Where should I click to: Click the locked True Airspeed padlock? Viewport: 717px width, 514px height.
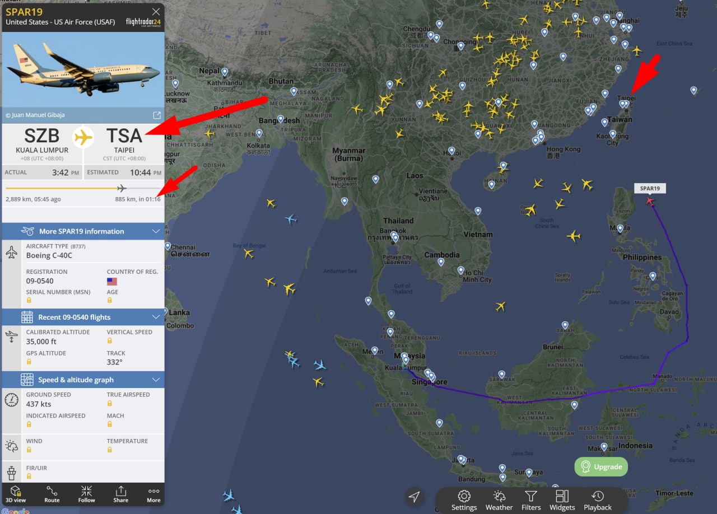[x=110, y=403]
